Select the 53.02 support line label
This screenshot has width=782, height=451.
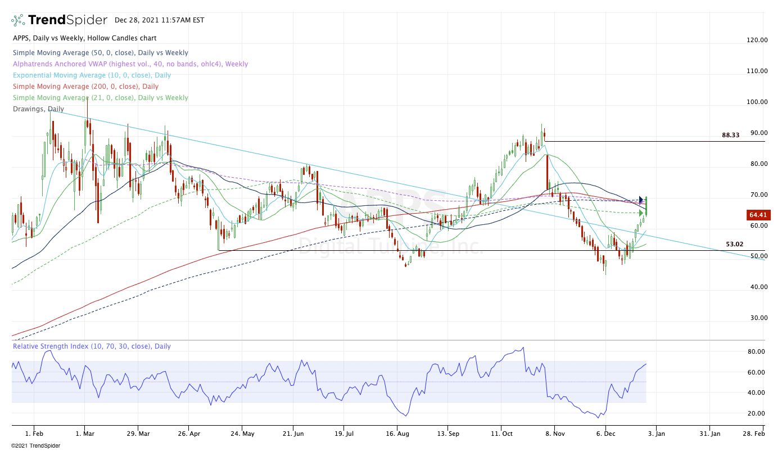[734, 245]
